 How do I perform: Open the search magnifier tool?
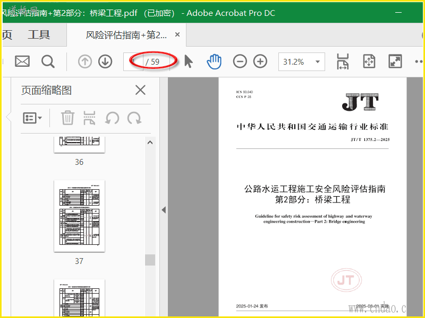point(48,61)
